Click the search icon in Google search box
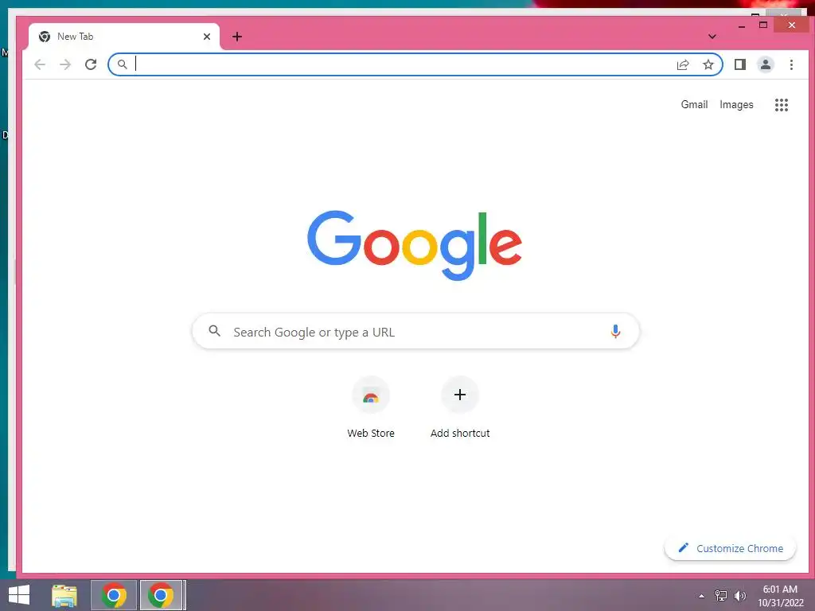 [215, 330]
